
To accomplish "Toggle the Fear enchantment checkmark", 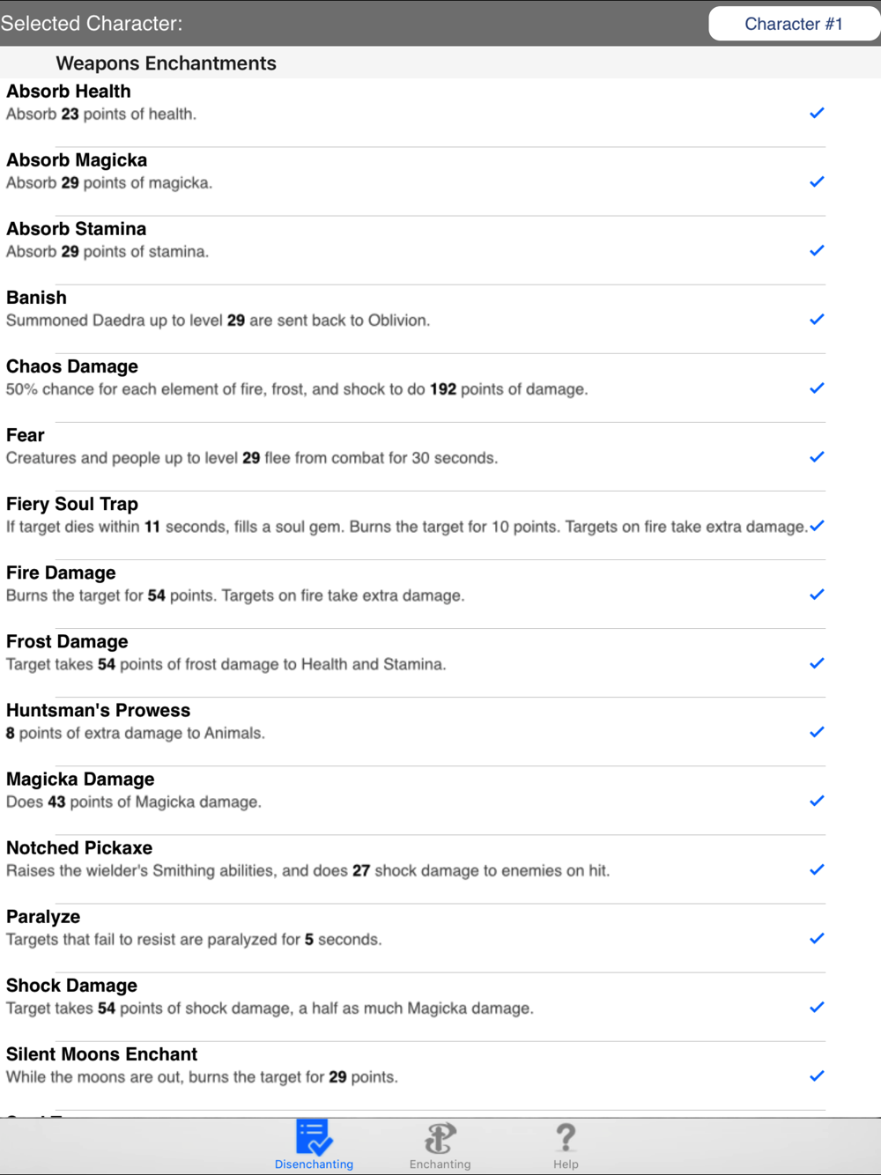I will 817,456.
